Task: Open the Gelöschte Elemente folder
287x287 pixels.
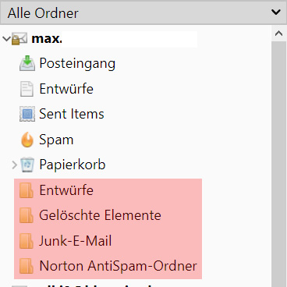Action: click(100, 215)
